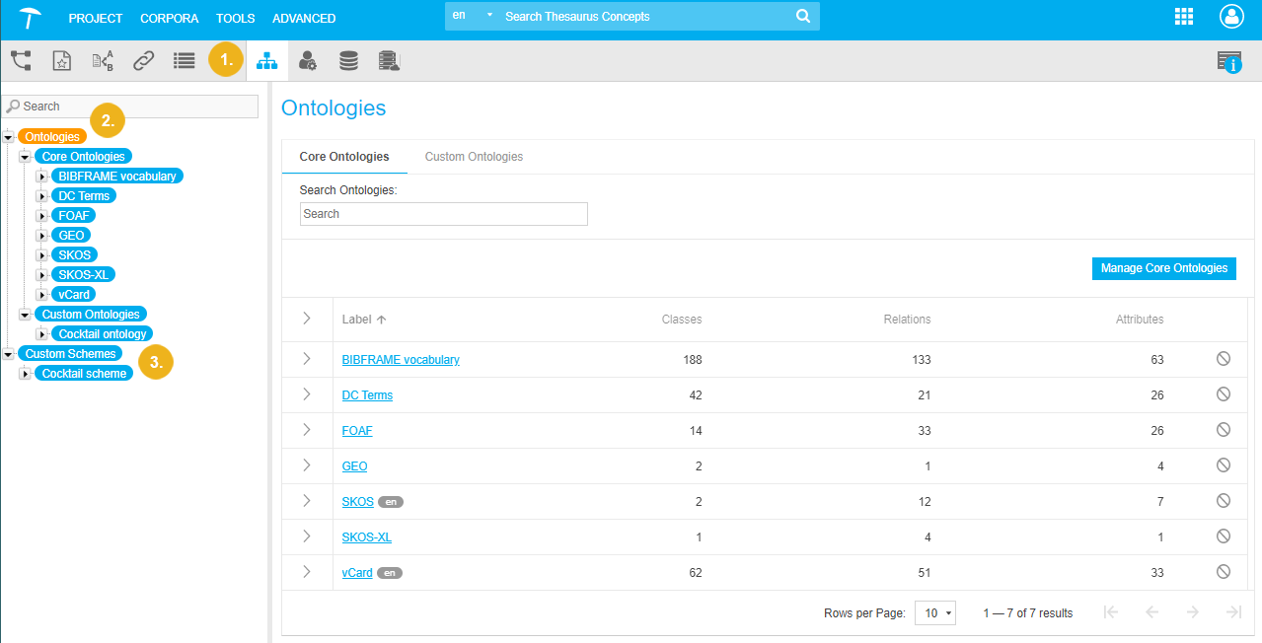Viewport: 1262px width, 643px height.
Task: Open the user settings gear icon
Action: coord(308,61)
